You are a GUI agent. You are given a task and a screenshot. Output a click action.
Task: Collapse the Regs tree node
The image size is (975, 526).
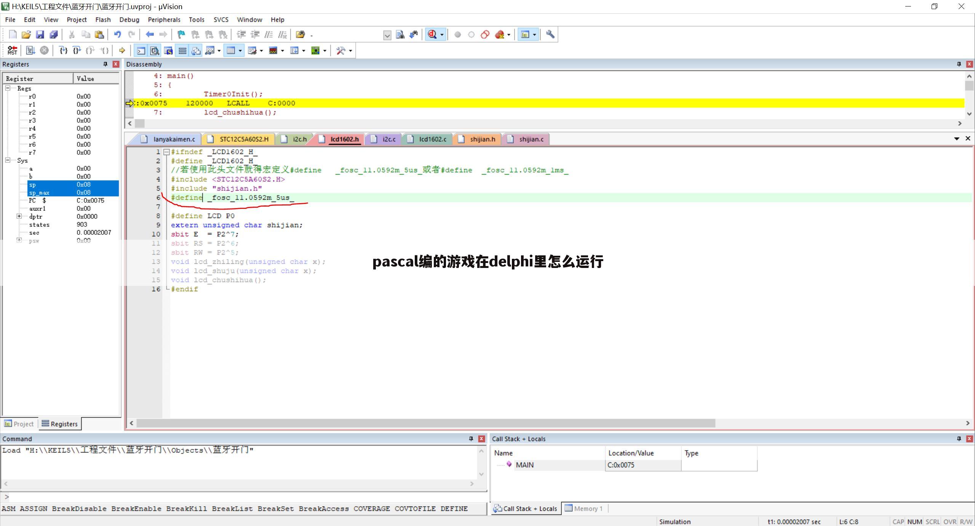(8, 88)
